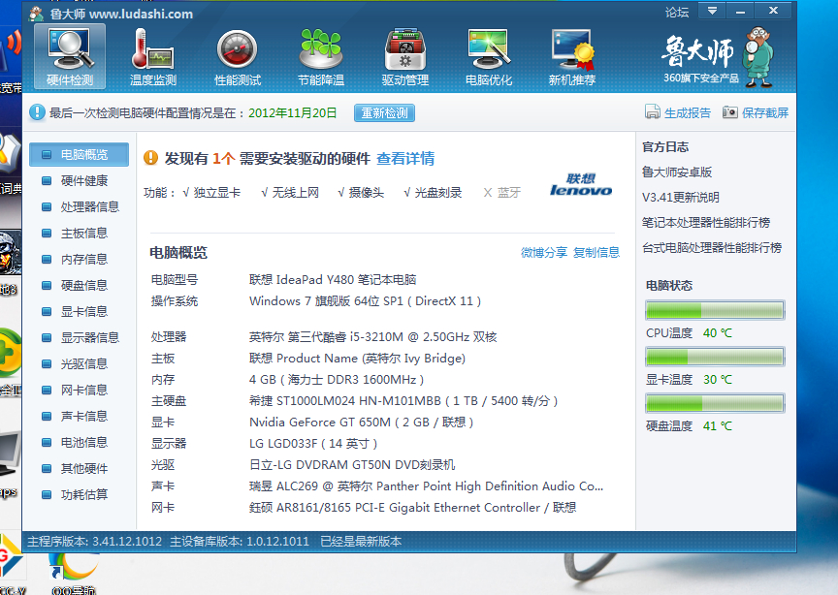Click 复制信息 copy info link
Image resolution: width=838 pixels, height=595 pixels.
[x=596, y=253]
